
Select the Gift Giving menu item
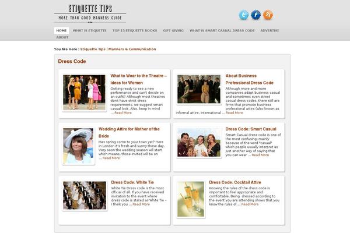point(173,30)
